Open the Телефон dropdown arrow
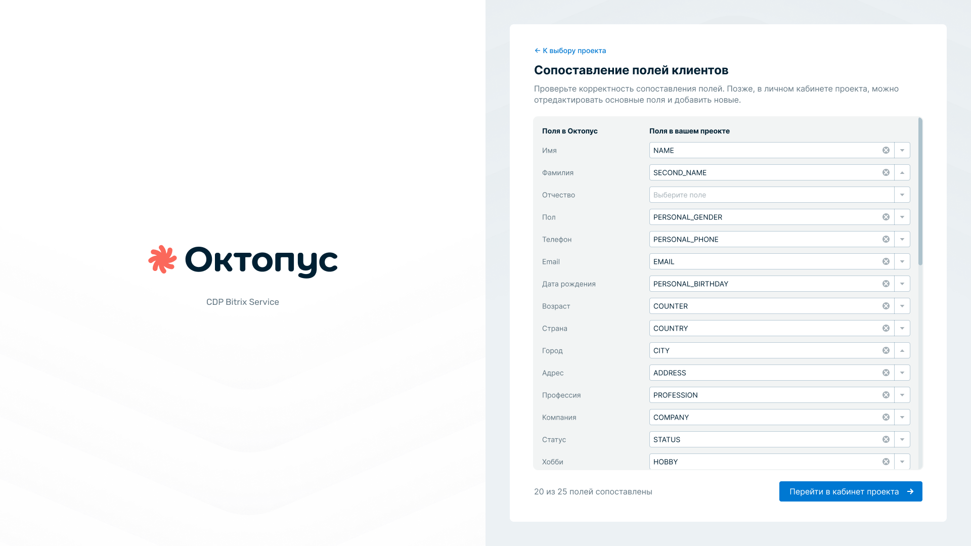 [x=902, y=239]
